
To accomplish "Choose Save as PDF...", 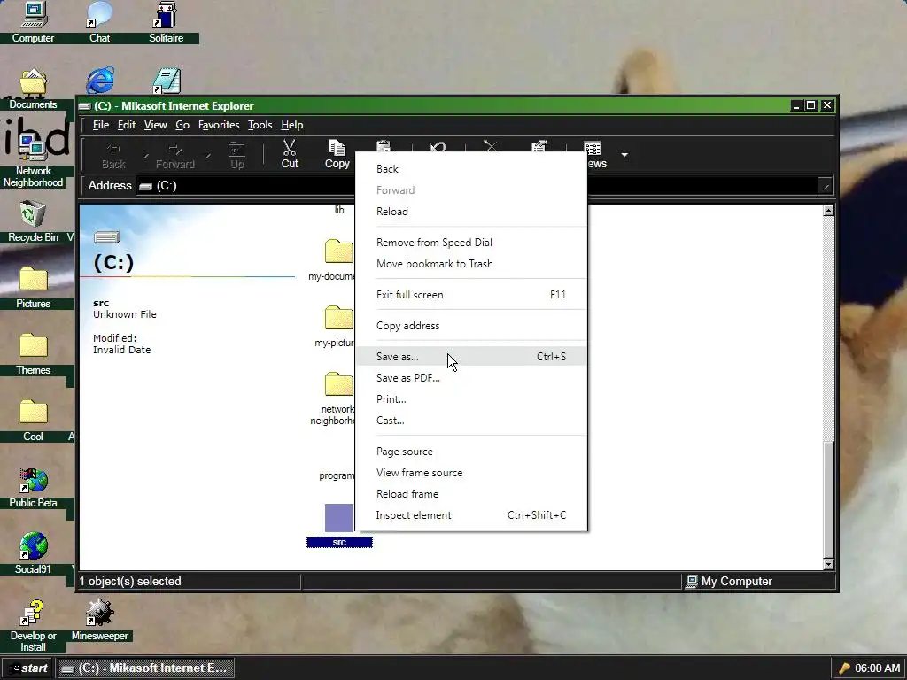I will pos(471,378).
